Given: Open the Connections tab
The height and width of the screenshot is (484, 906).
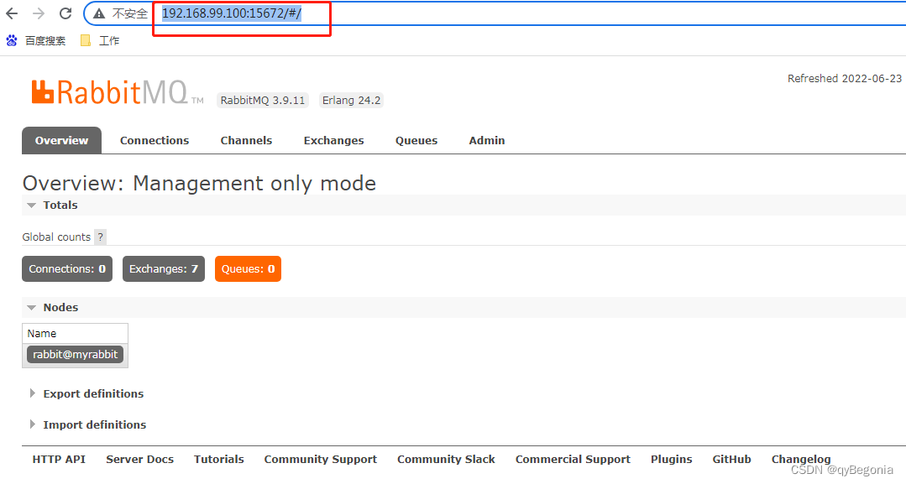Looking at the screenshot, I should (x=154, y=140).
